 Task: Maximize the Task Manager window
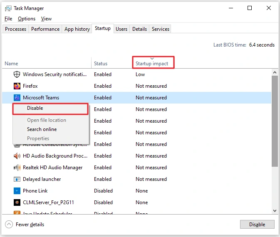click(x=250, y=8)
